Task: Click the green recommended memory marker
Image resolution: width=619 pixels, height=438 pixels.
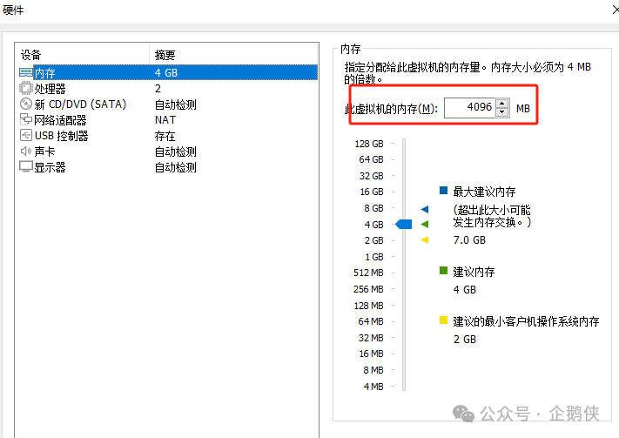Action: pyautogui.click(x=425, y=225)
